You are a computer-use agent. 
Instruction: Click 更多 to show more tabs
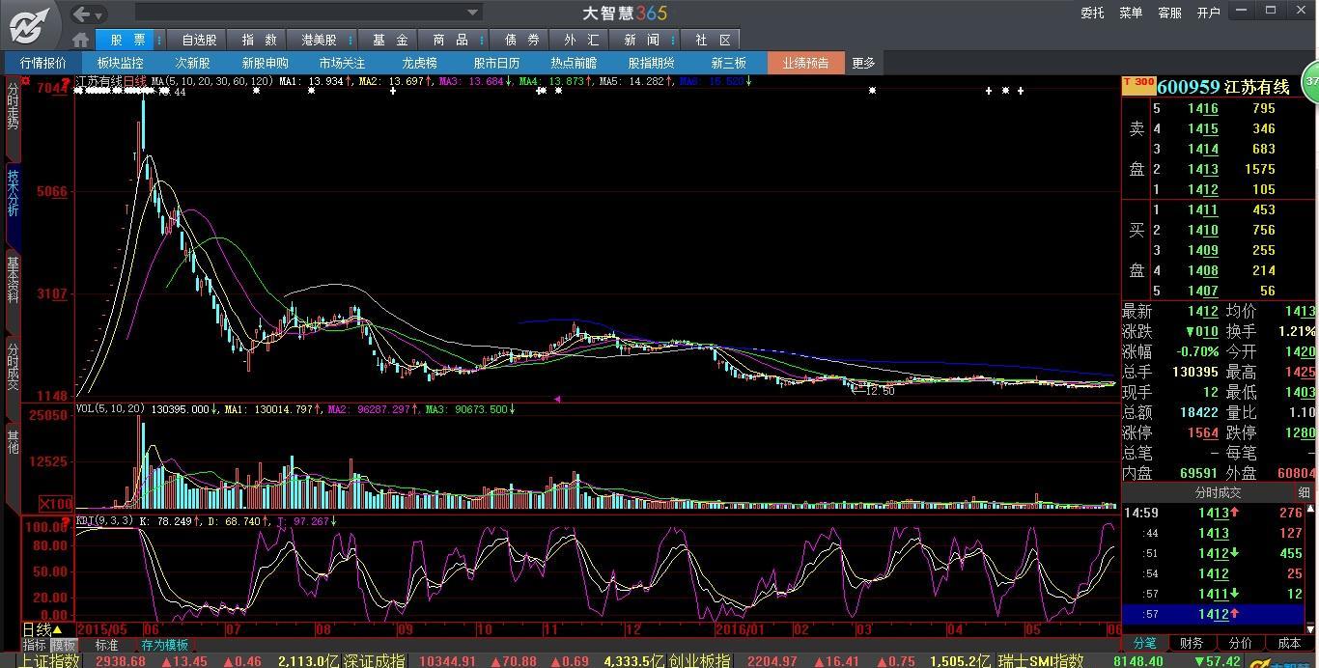pyautogui.click(x=863, y=63)
